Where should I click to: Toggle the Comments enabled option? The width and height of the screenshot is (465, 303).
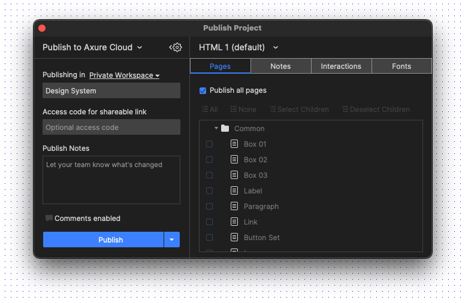click(x=83, y=219)
